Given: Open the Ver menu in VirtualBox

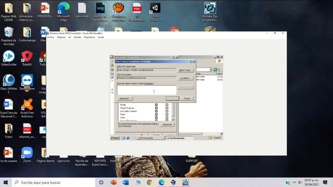Looking at the screenshot, I should click(x=70, y=37).
